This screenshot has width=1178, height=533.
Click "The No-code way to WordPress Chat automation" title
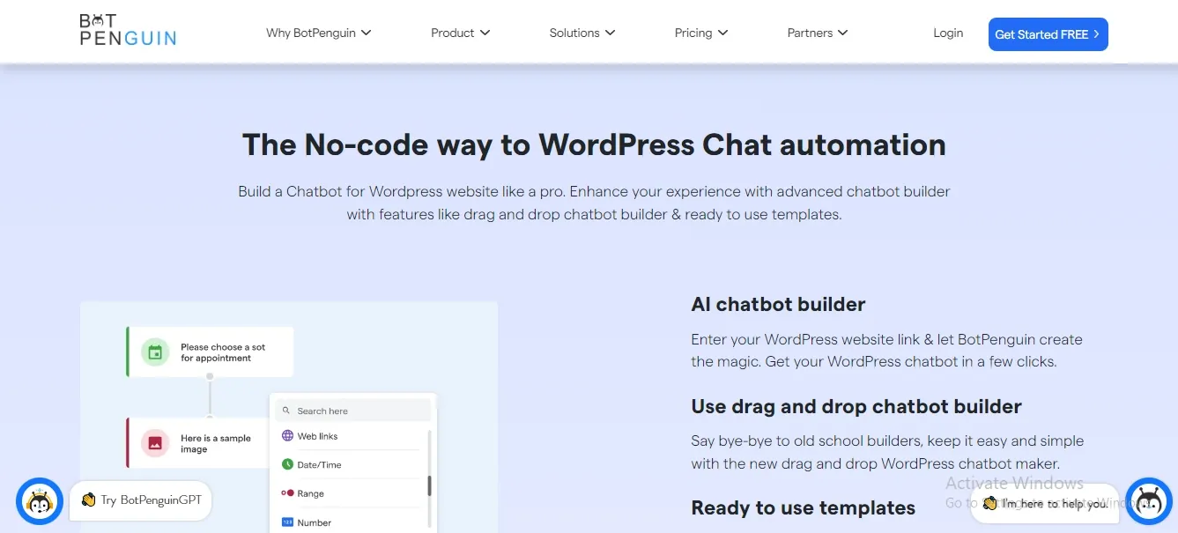click(x=594, y=144)
